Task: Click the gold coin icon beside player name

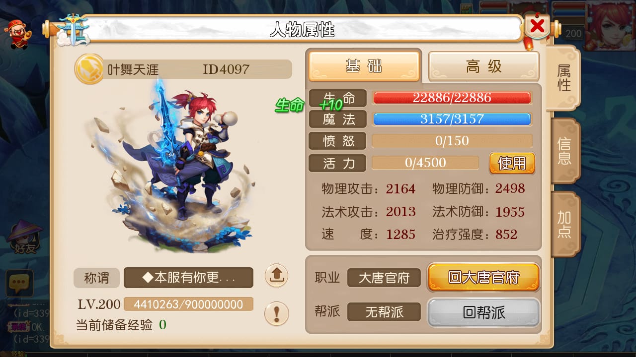Action: pyautogui.click(x=89, y=69)
